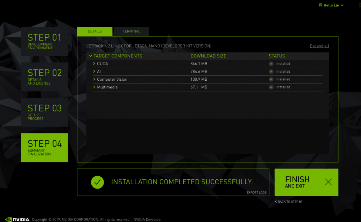This screenshot has height=222, width=361.
Task: Go to STEP 01 Development Environment
Action: click(x=44, y=42)
